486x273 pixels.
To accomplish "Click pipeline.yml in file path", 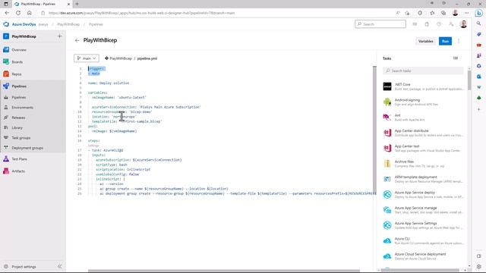I will [147, 58].
